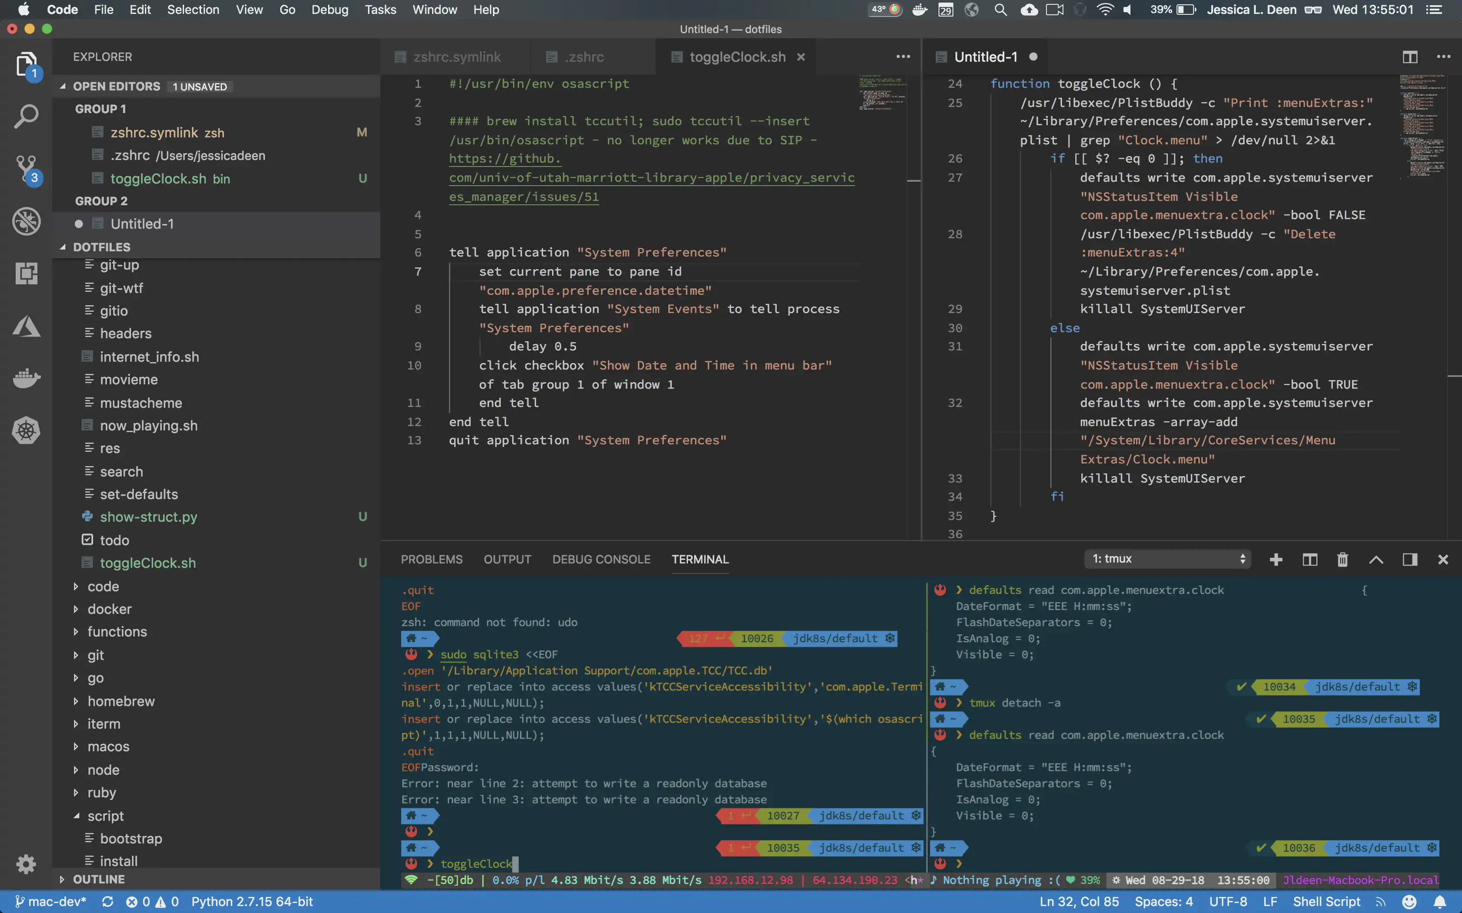Open settings gear at bottom of activity bar
This screenshot has height=913, width=1462.
coord(27,863)
